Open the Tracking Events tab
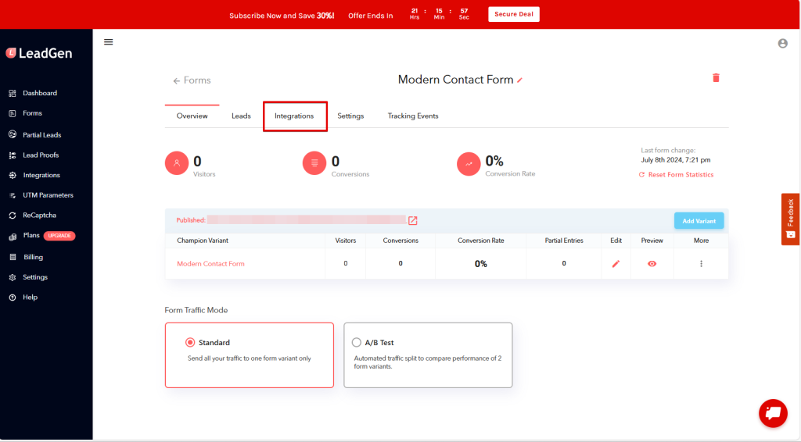The height and width of the screenshot is (442, 801). tap(412, 116)
